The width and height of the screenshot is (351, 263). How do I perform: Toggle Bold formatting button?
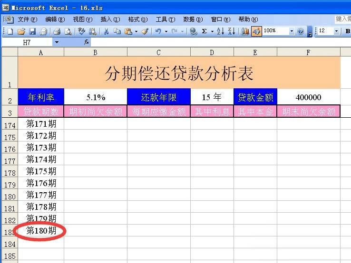click(347, 31)
